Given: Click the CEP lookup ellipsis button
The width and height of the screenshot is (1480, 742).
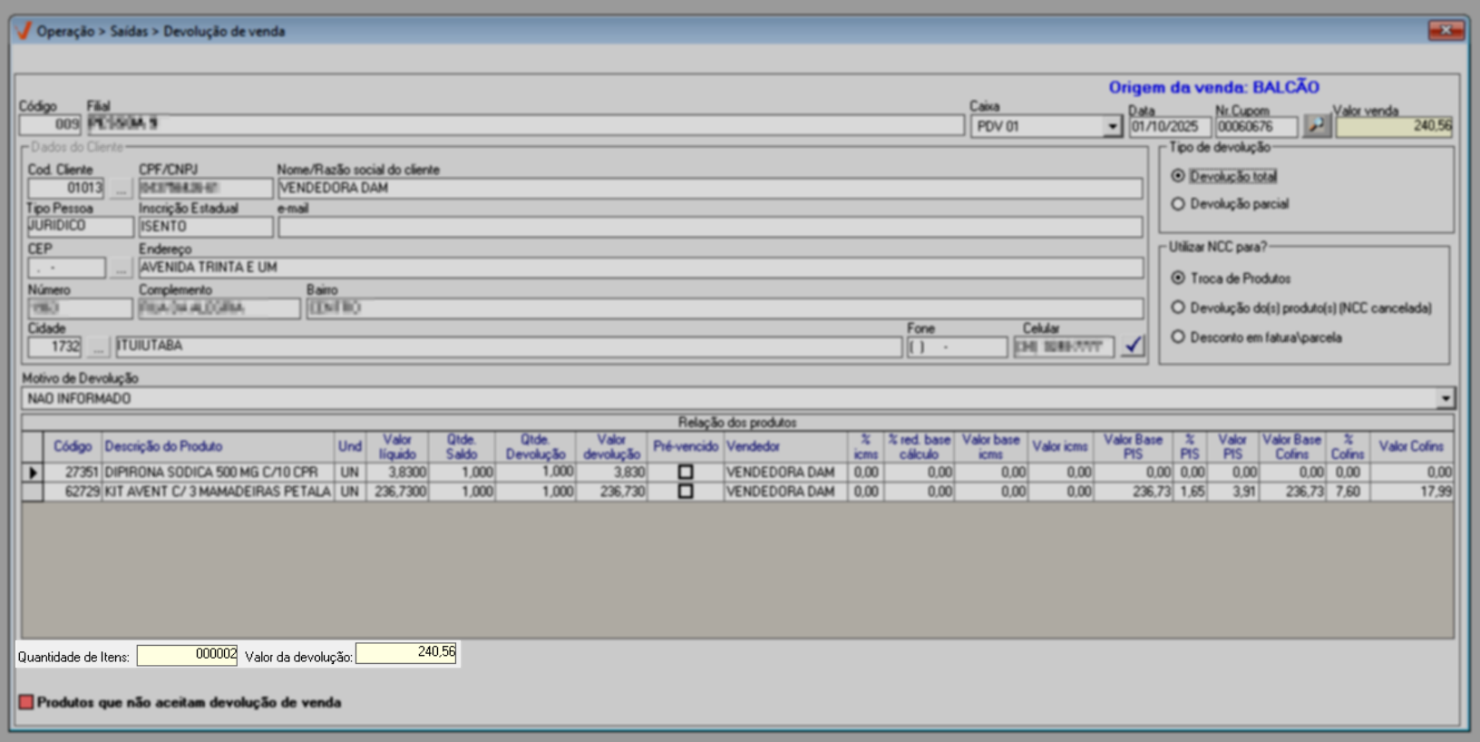Looking at the screenshot, I should point(121,268).
